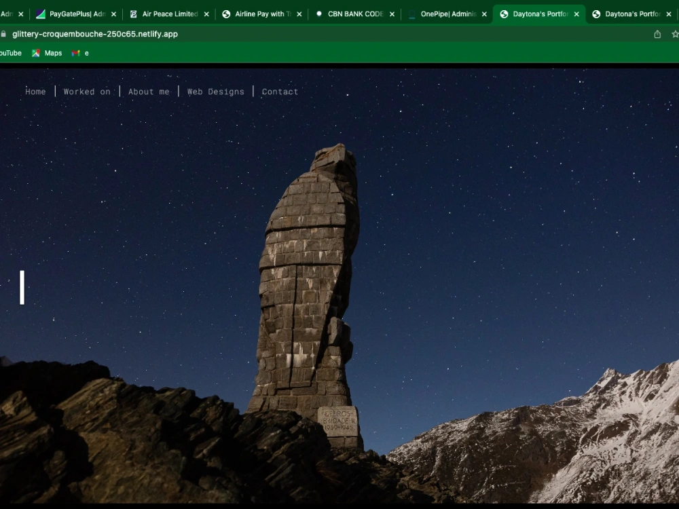The width and height of the screenshot is (679, 509).
Task: Click the Airline Pay tab globe favicon
Action: (x=226, y=14)
